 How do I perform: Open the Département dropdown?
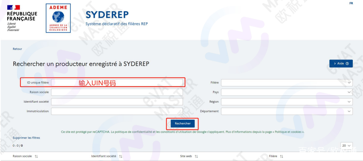coord(287,111)
